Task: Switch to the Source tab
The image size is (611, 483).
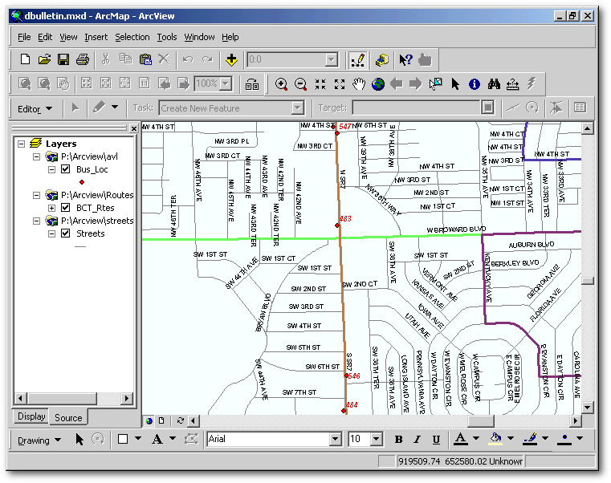Action: pyautogui.click(x=68, y=417)
